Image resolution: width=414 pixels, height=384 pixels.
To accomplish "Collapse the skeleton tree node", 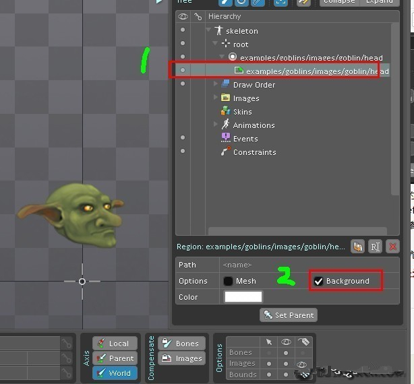I will (x=208, y=30).
